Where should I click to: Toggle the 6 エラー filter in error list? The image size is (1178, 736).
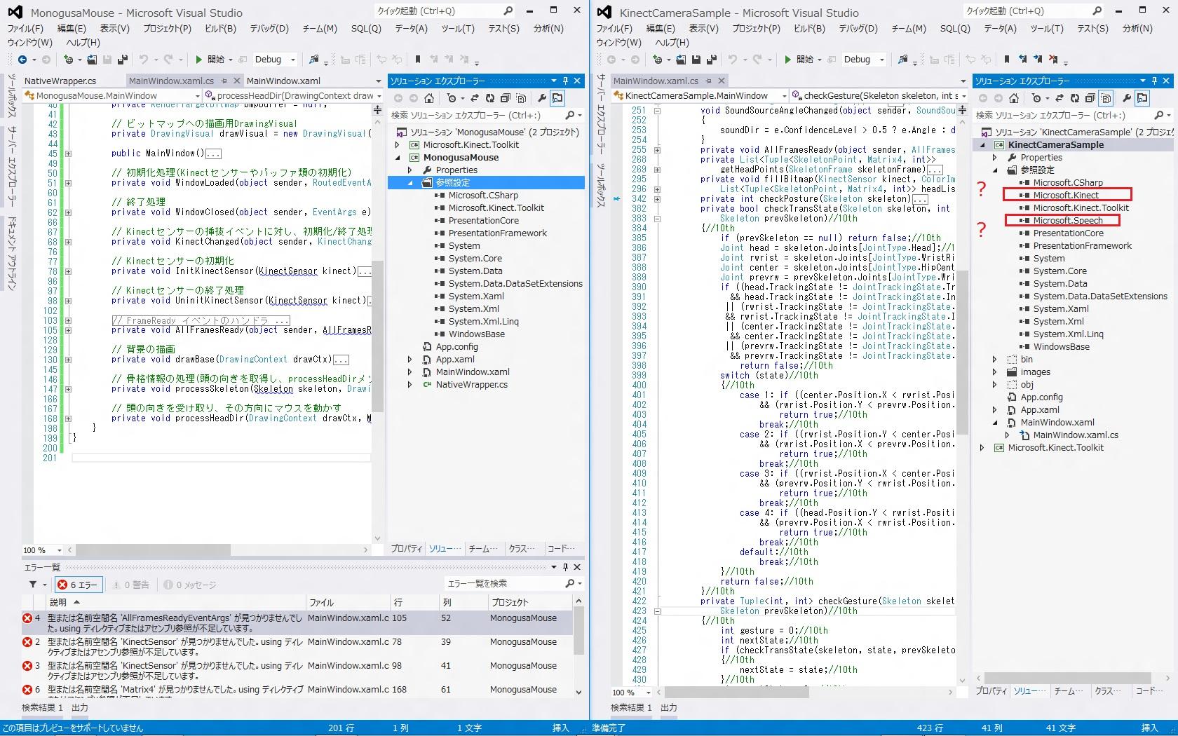pyautogui.click(x=79, y=585)
